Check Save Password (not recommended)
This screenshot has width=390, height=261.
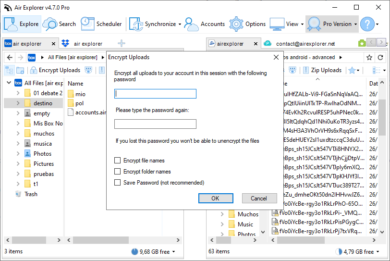[117, 182]
